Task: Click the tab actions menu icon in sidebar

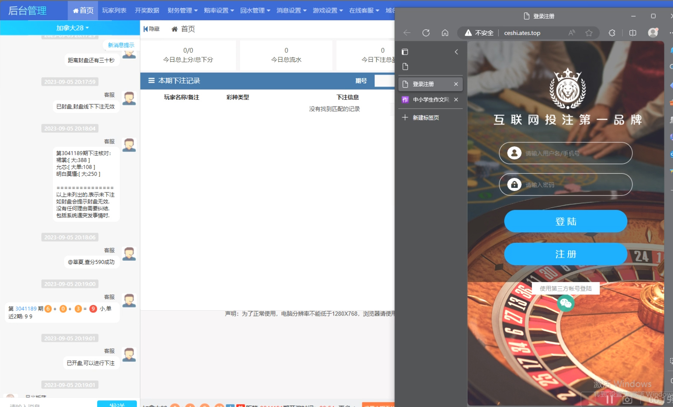Action: pos(405,52)
